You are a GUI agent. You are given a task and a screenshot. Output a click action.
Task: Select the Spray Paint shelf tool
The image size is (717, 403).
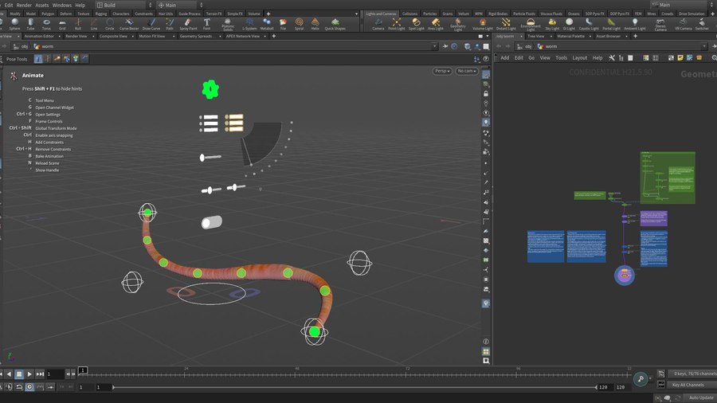pyautogui.click(x=187, y=23)
